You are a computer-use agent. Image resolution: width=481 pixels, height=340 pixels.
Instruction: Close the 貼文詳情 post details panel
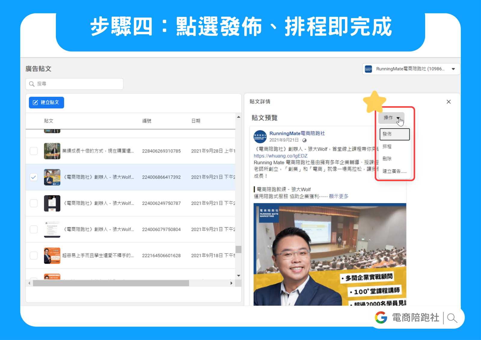(x=449, y=102)
